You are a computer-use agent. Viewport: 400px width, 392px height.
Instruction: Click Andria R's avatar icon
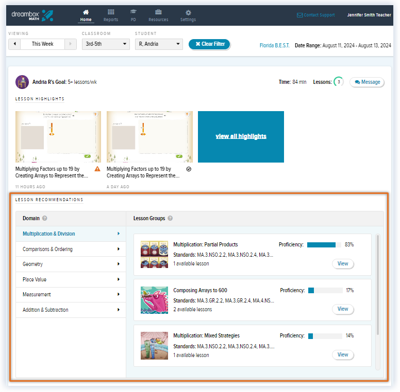tap(22, 82)
